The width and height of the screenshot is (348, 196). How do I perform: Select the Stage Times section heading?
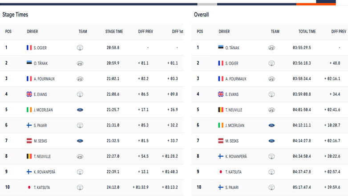point(15,15)
